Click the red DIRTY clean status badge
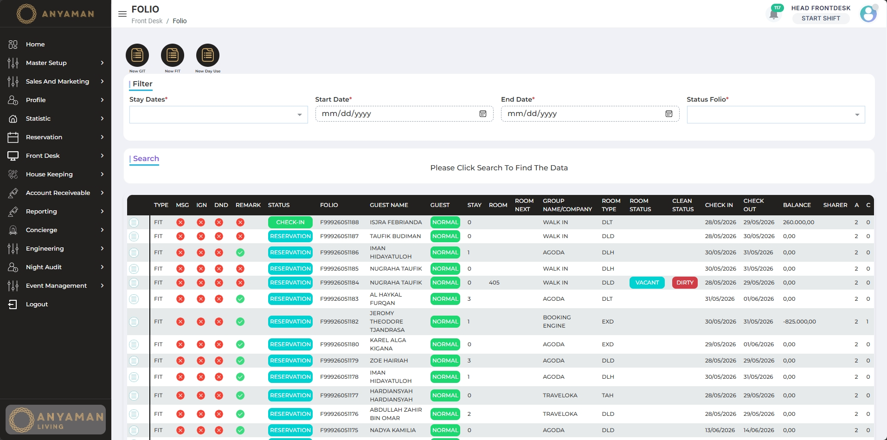Viewport: 887px width, 440px height. [x=685, y=283]
